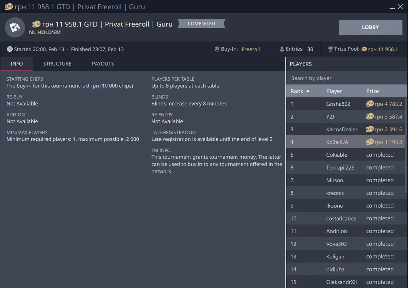The image size is (408, 288).
Task: Click the Player column header
Action: [x=334, y=91]
